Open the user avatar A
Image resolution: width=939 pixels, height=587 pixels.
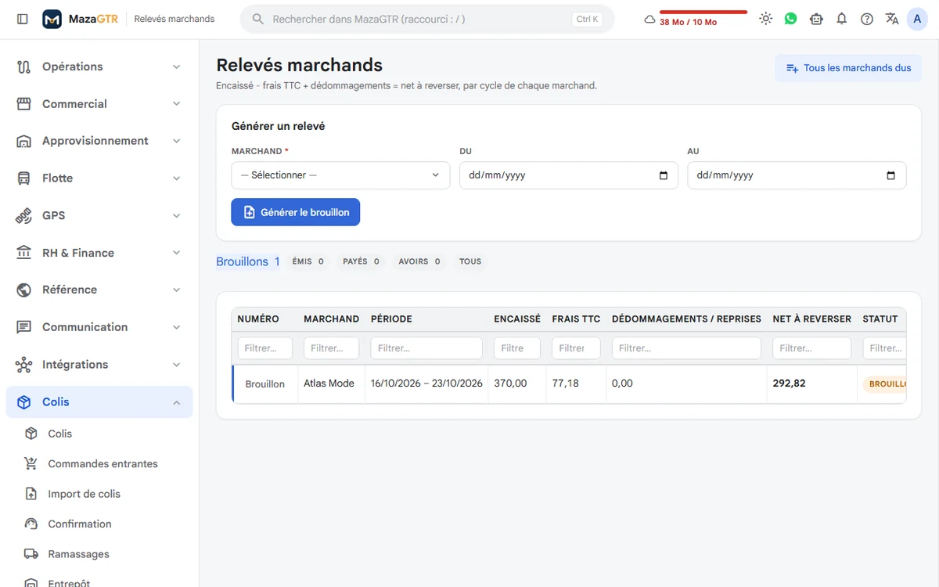click(x=917, y=19)
